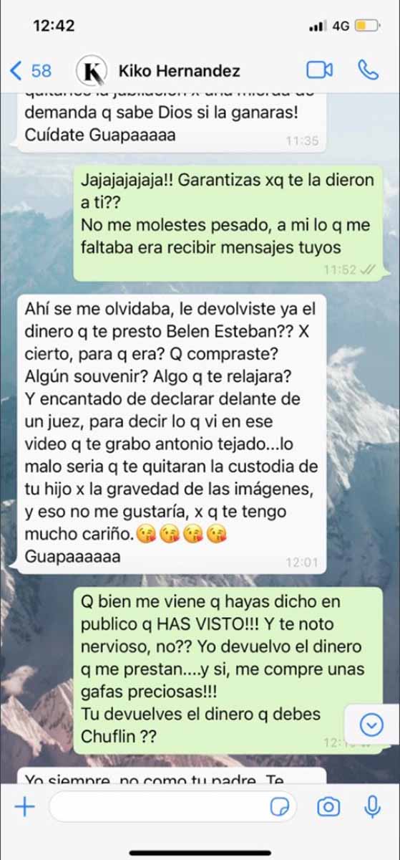Tap the partially visible 'Yo siempre' message
Image resolution: width=400 pixels, height=860 pixels.
171,775
